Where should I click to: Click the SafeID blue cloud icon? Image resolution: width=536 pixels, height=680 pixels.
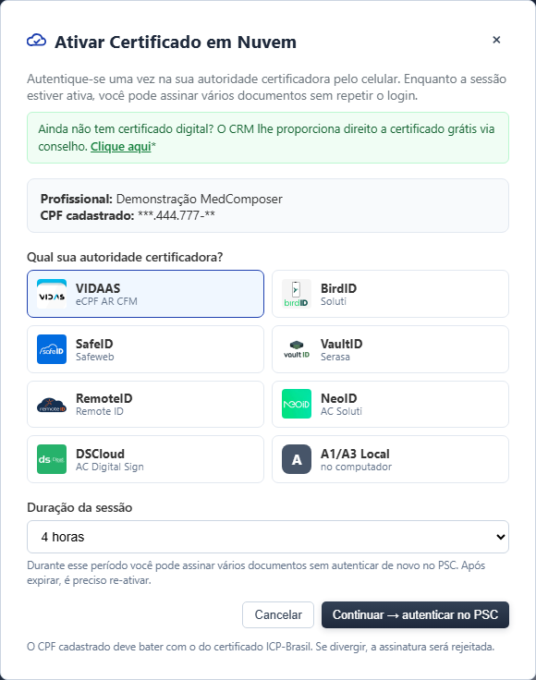point(52,349)
